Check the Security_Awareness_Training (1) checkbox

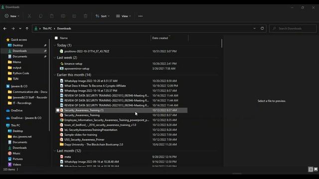click(58, 110)
